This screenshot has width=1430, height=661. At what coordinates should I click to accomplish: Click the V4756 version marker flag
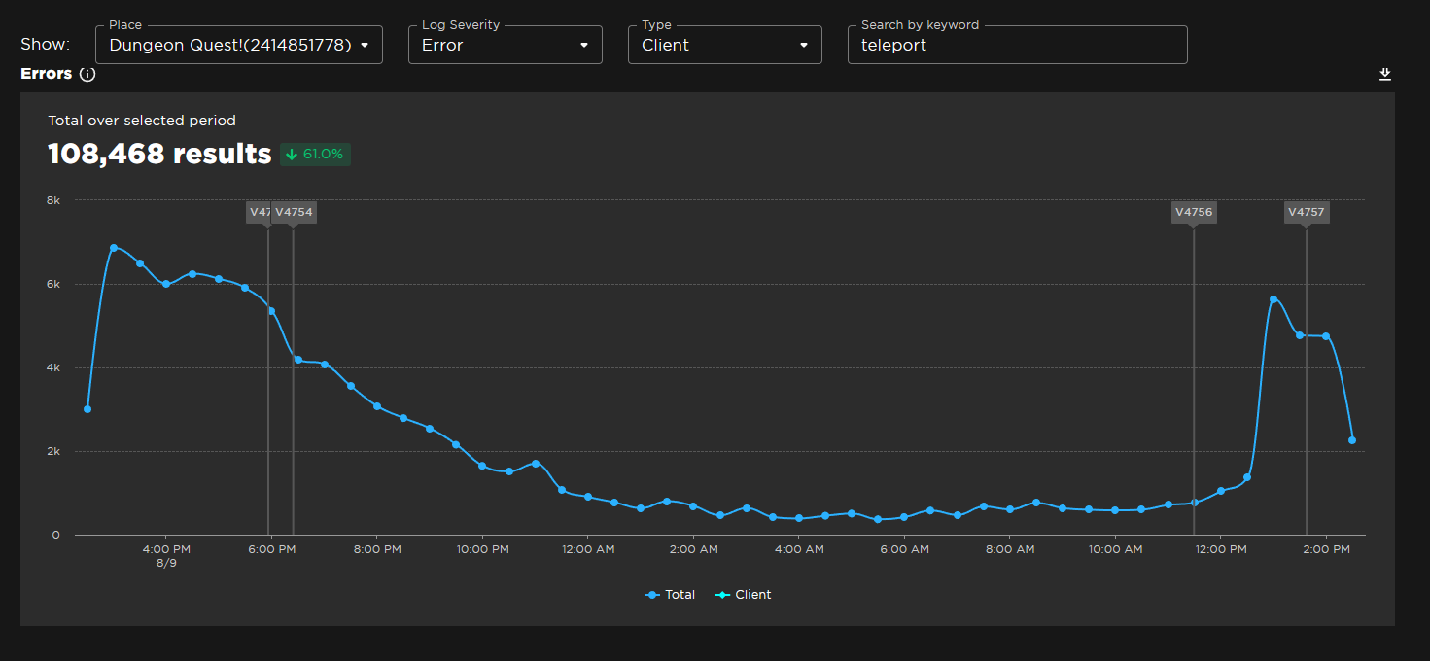[x=1194, y=211]
